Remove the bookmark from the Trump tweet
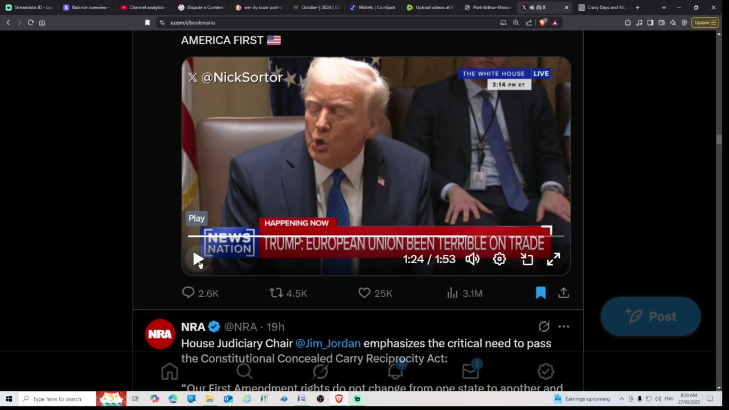Image resolution: width=729 pixels, height=410 pixels. 540,293
